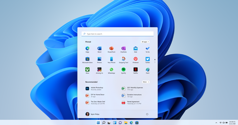
Task: Open the Netflix app
Action: coord(136,71)
